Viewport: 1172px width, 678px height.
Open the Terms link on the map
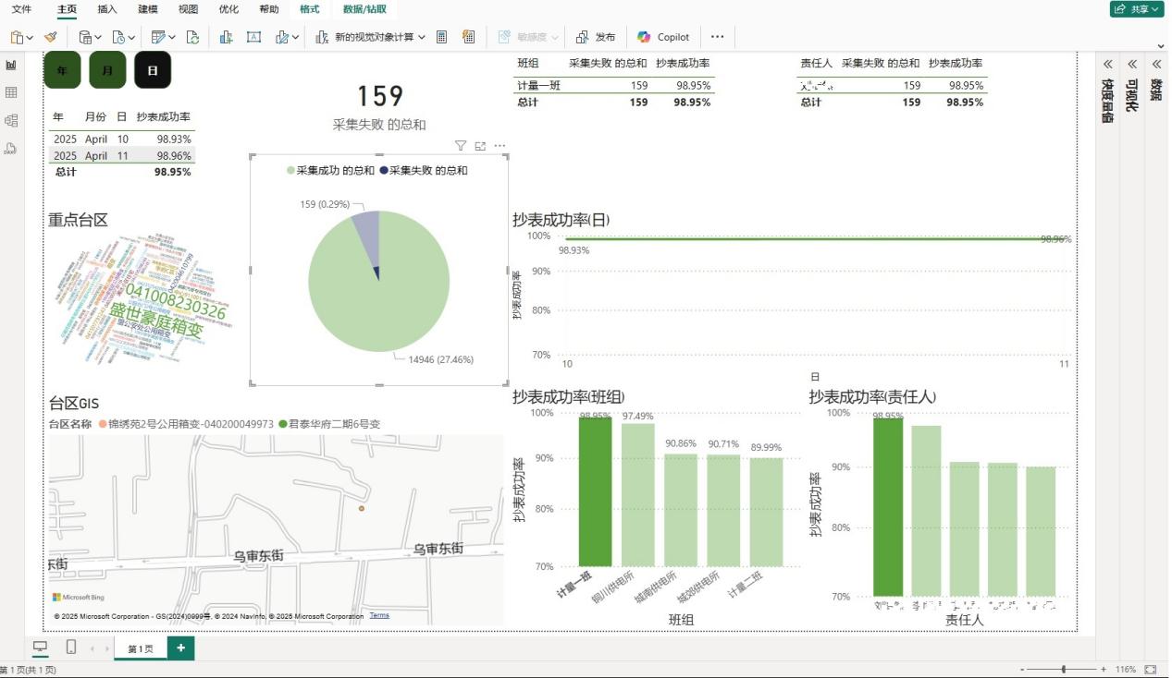coord(379,615)
